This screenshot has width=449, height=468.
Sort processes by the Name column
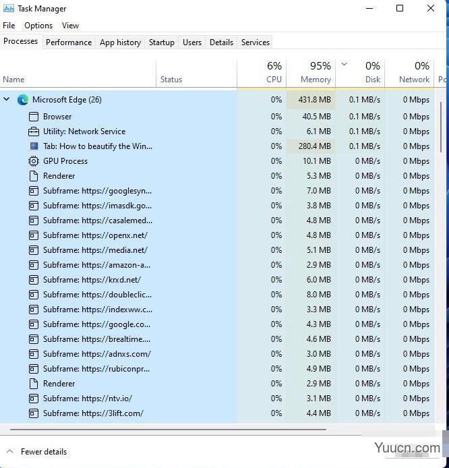tap(78, 74)
